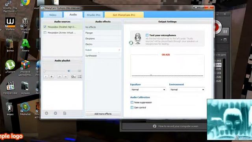Open the Woolfe - The Red Hood shortcut
Viewport: 252px width, 142px height.
pyautogui.click(x=10, y=6)
